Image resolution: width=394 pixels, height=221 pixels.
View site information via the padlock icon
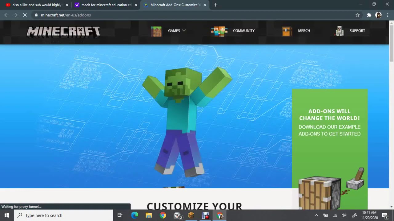[36, 15]
